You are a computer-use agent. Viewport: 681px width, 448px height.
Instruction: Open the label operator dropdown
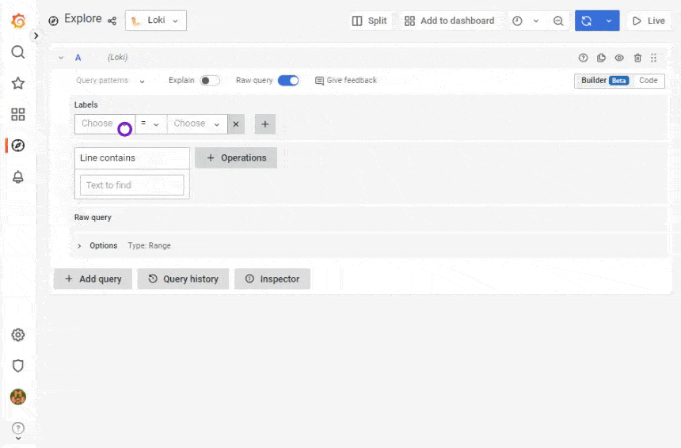click(x=150, y=123)
